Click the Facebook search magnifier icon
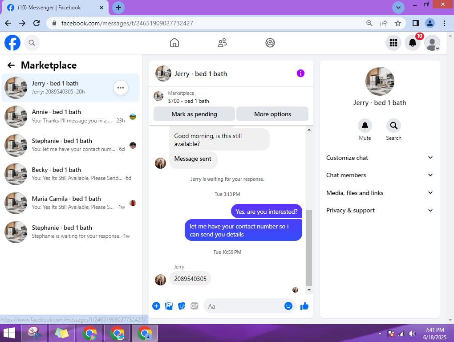This screenshot has height=342, width=454. [x=32, y=43]
